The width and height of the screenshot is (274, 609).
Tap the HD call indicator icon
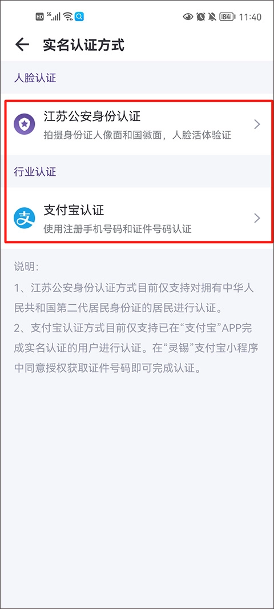coord(39,17)
